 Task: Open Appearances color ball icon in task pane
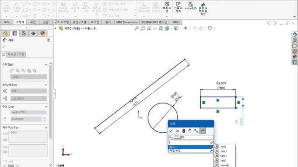click(295, 57)
